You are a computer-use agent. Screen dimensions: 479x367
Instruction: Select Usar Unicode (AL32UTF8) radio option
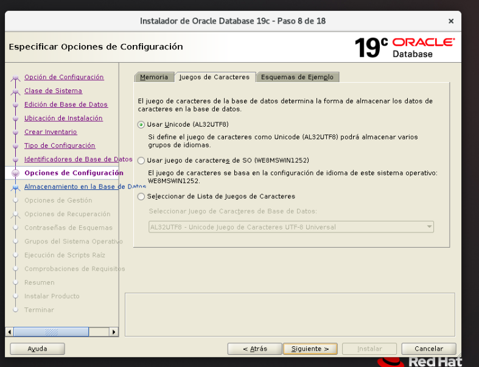[x=183, y=124]
